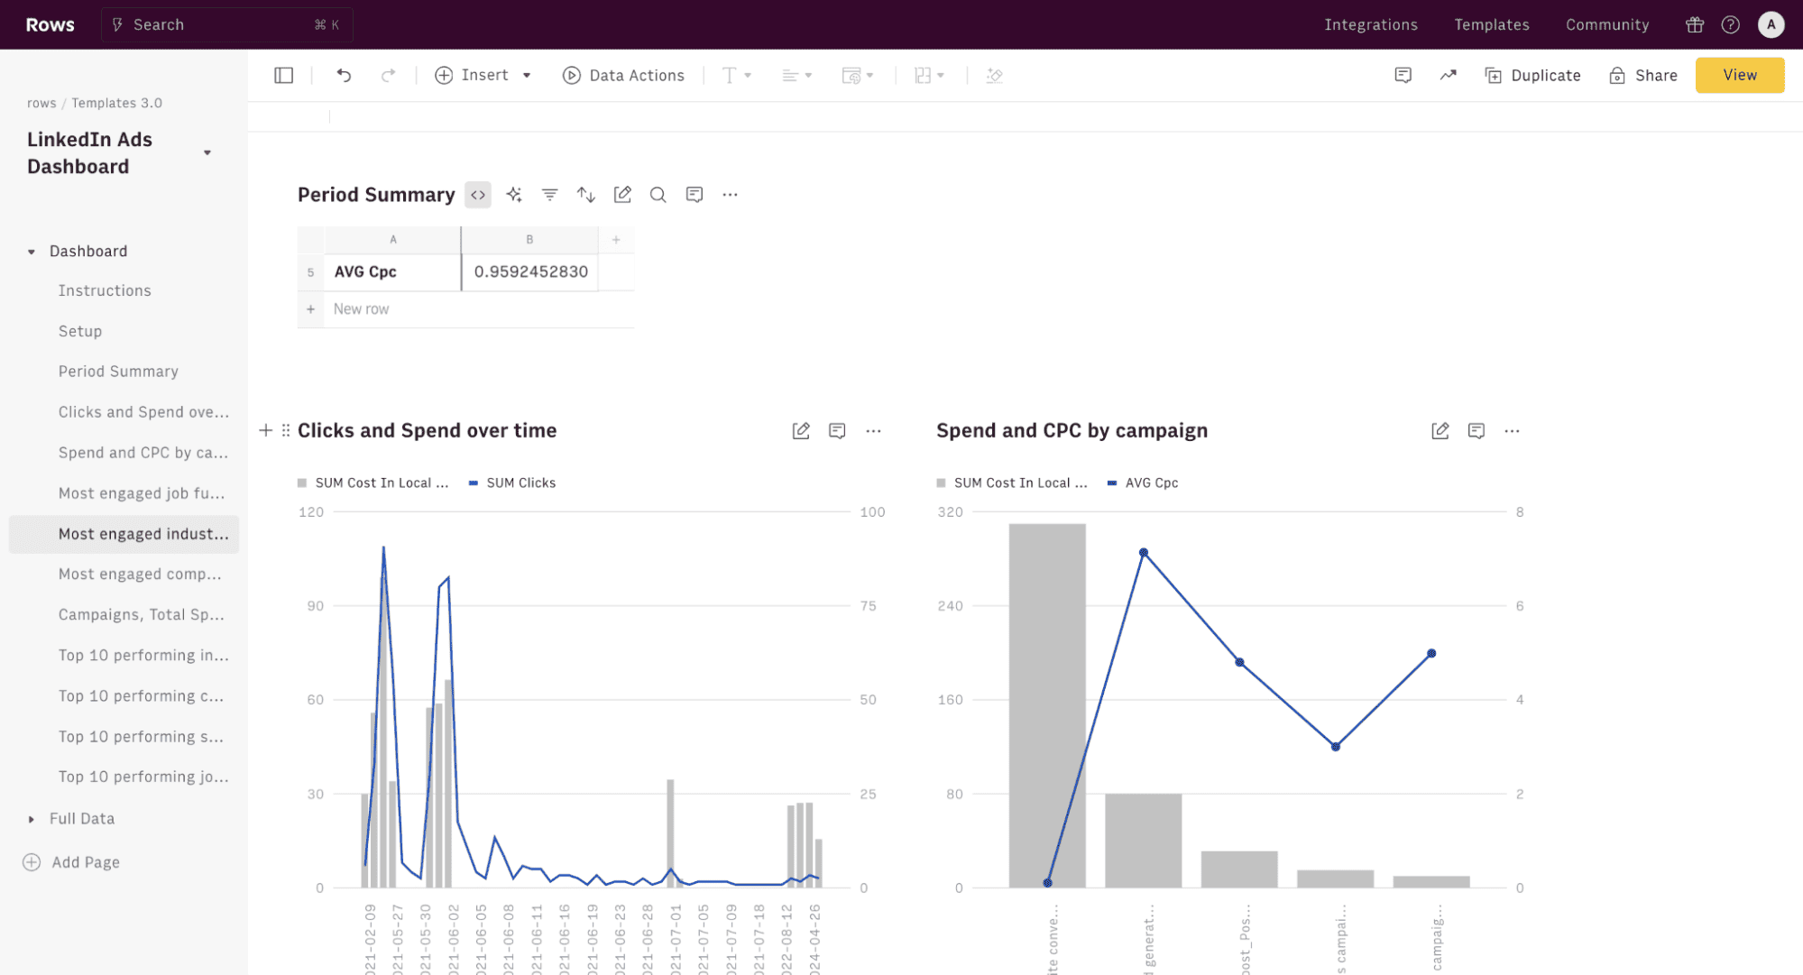Image resolution: width=1803 pixels, height=975 pixels.
Task: Comment on Spend and CPC by campaign chart
Action: click(1476, 431)
